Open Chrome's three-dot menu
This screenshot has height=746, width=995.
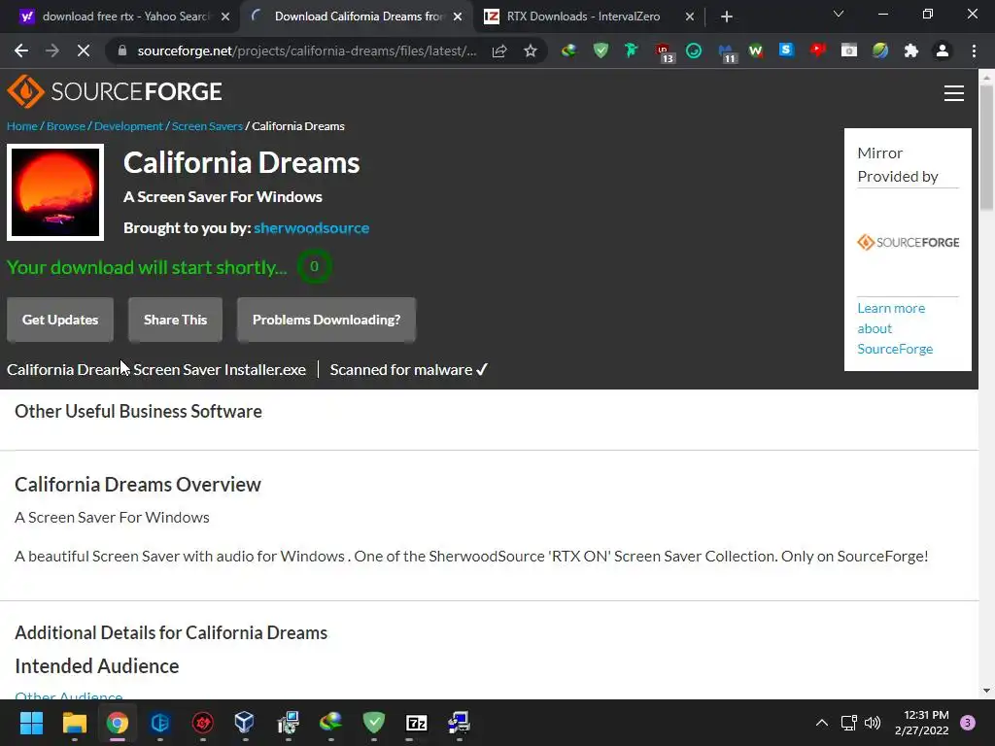click(974, 51)
